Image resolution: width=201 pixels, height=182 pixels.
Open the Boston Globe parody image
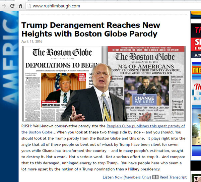pyautogui.click(x=104, y=84)
